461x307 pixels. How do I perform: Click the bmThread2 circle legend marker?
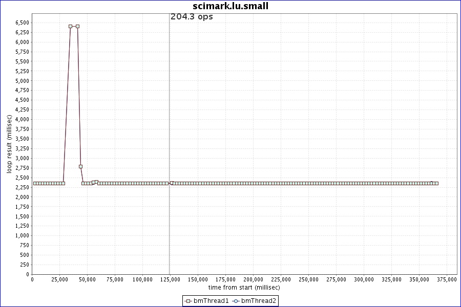(236, 301)
